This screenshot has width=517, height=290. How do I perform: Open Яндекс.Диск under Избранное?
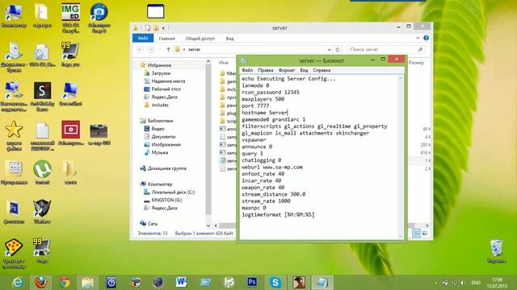pyautogui.click(x=165, y=97)
